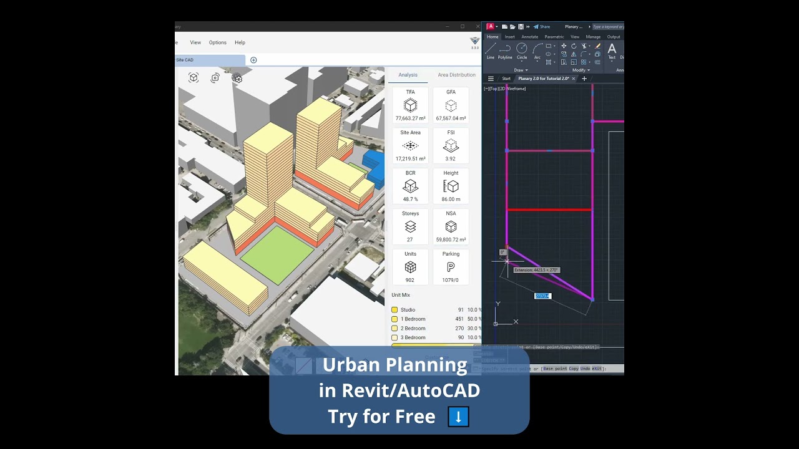Image resolution: width=799 pixels, height=449 pixels.
Task: Expand the Circle tool options dropdown
Action: [522, 61]
